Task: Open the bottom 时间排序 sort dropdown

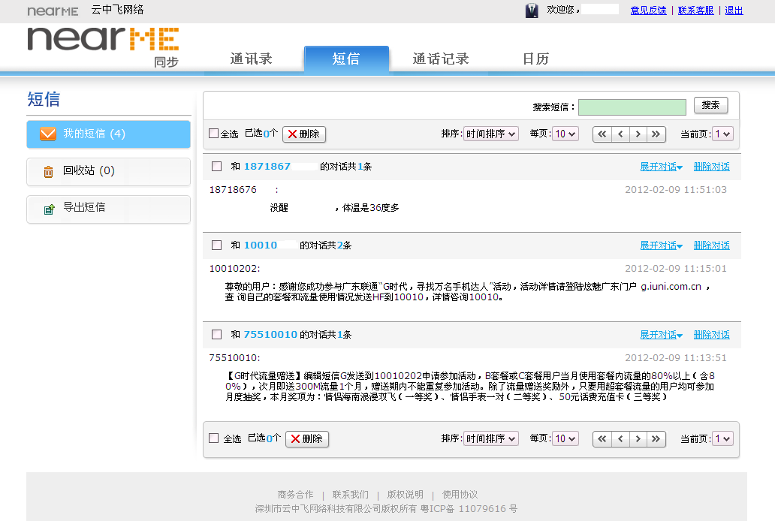Action: (x=491, y=438)
